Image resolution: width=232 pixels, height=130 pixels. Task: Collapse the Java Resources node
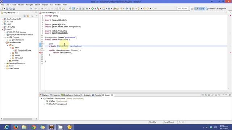coord(5,43)
